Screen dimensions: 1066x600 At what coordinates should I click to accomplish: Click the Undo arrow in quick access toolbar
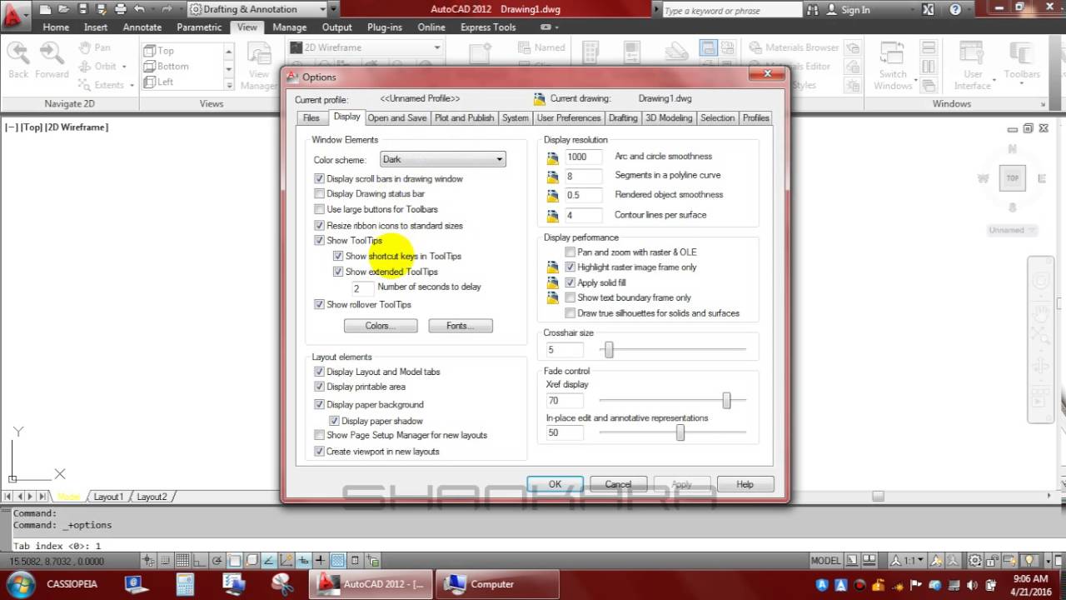[139, 9]
